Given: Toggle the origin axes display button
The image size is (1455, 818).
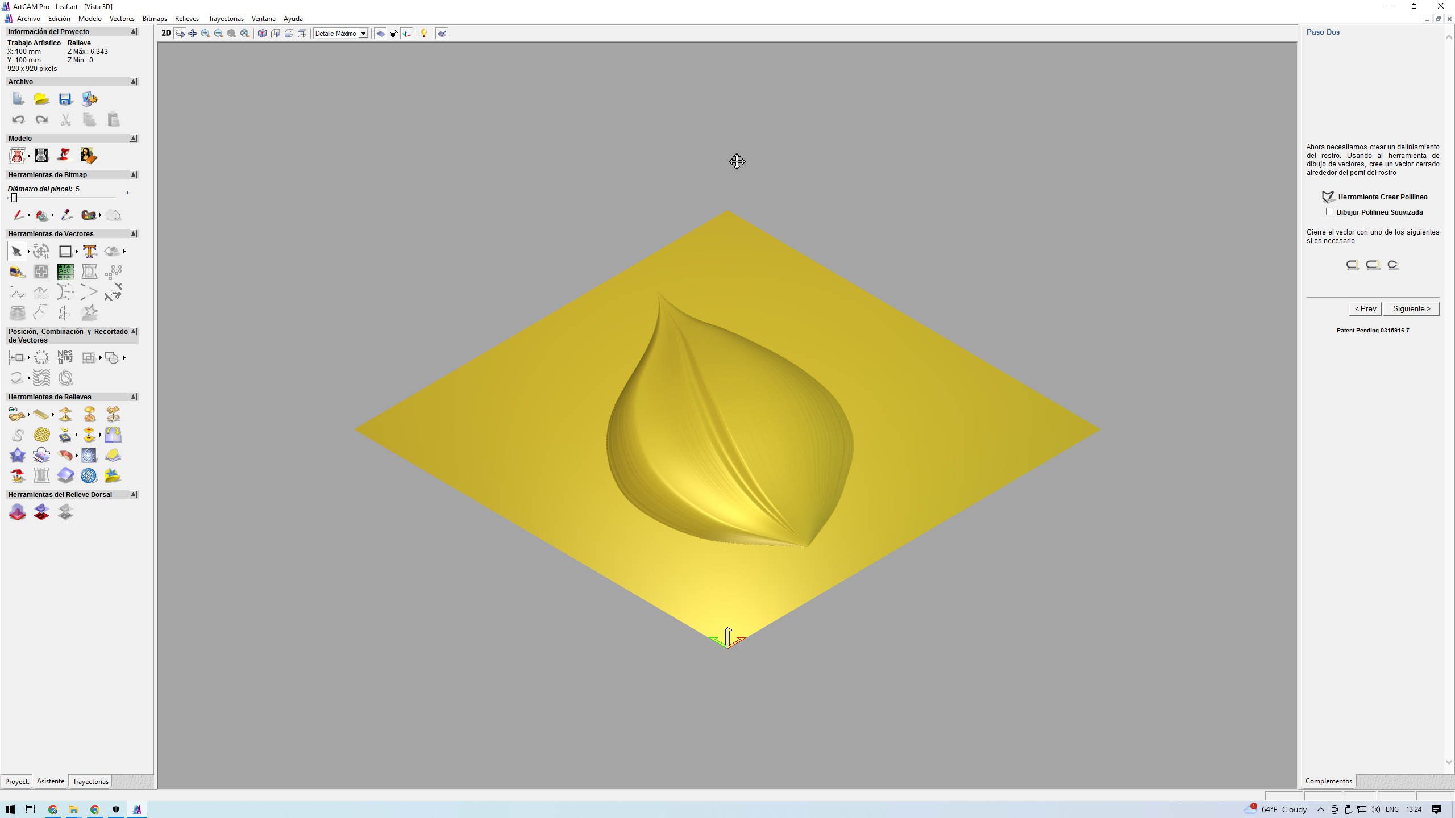Looking at the screenshot, I should pyautogui.click(x=407, y=34).
